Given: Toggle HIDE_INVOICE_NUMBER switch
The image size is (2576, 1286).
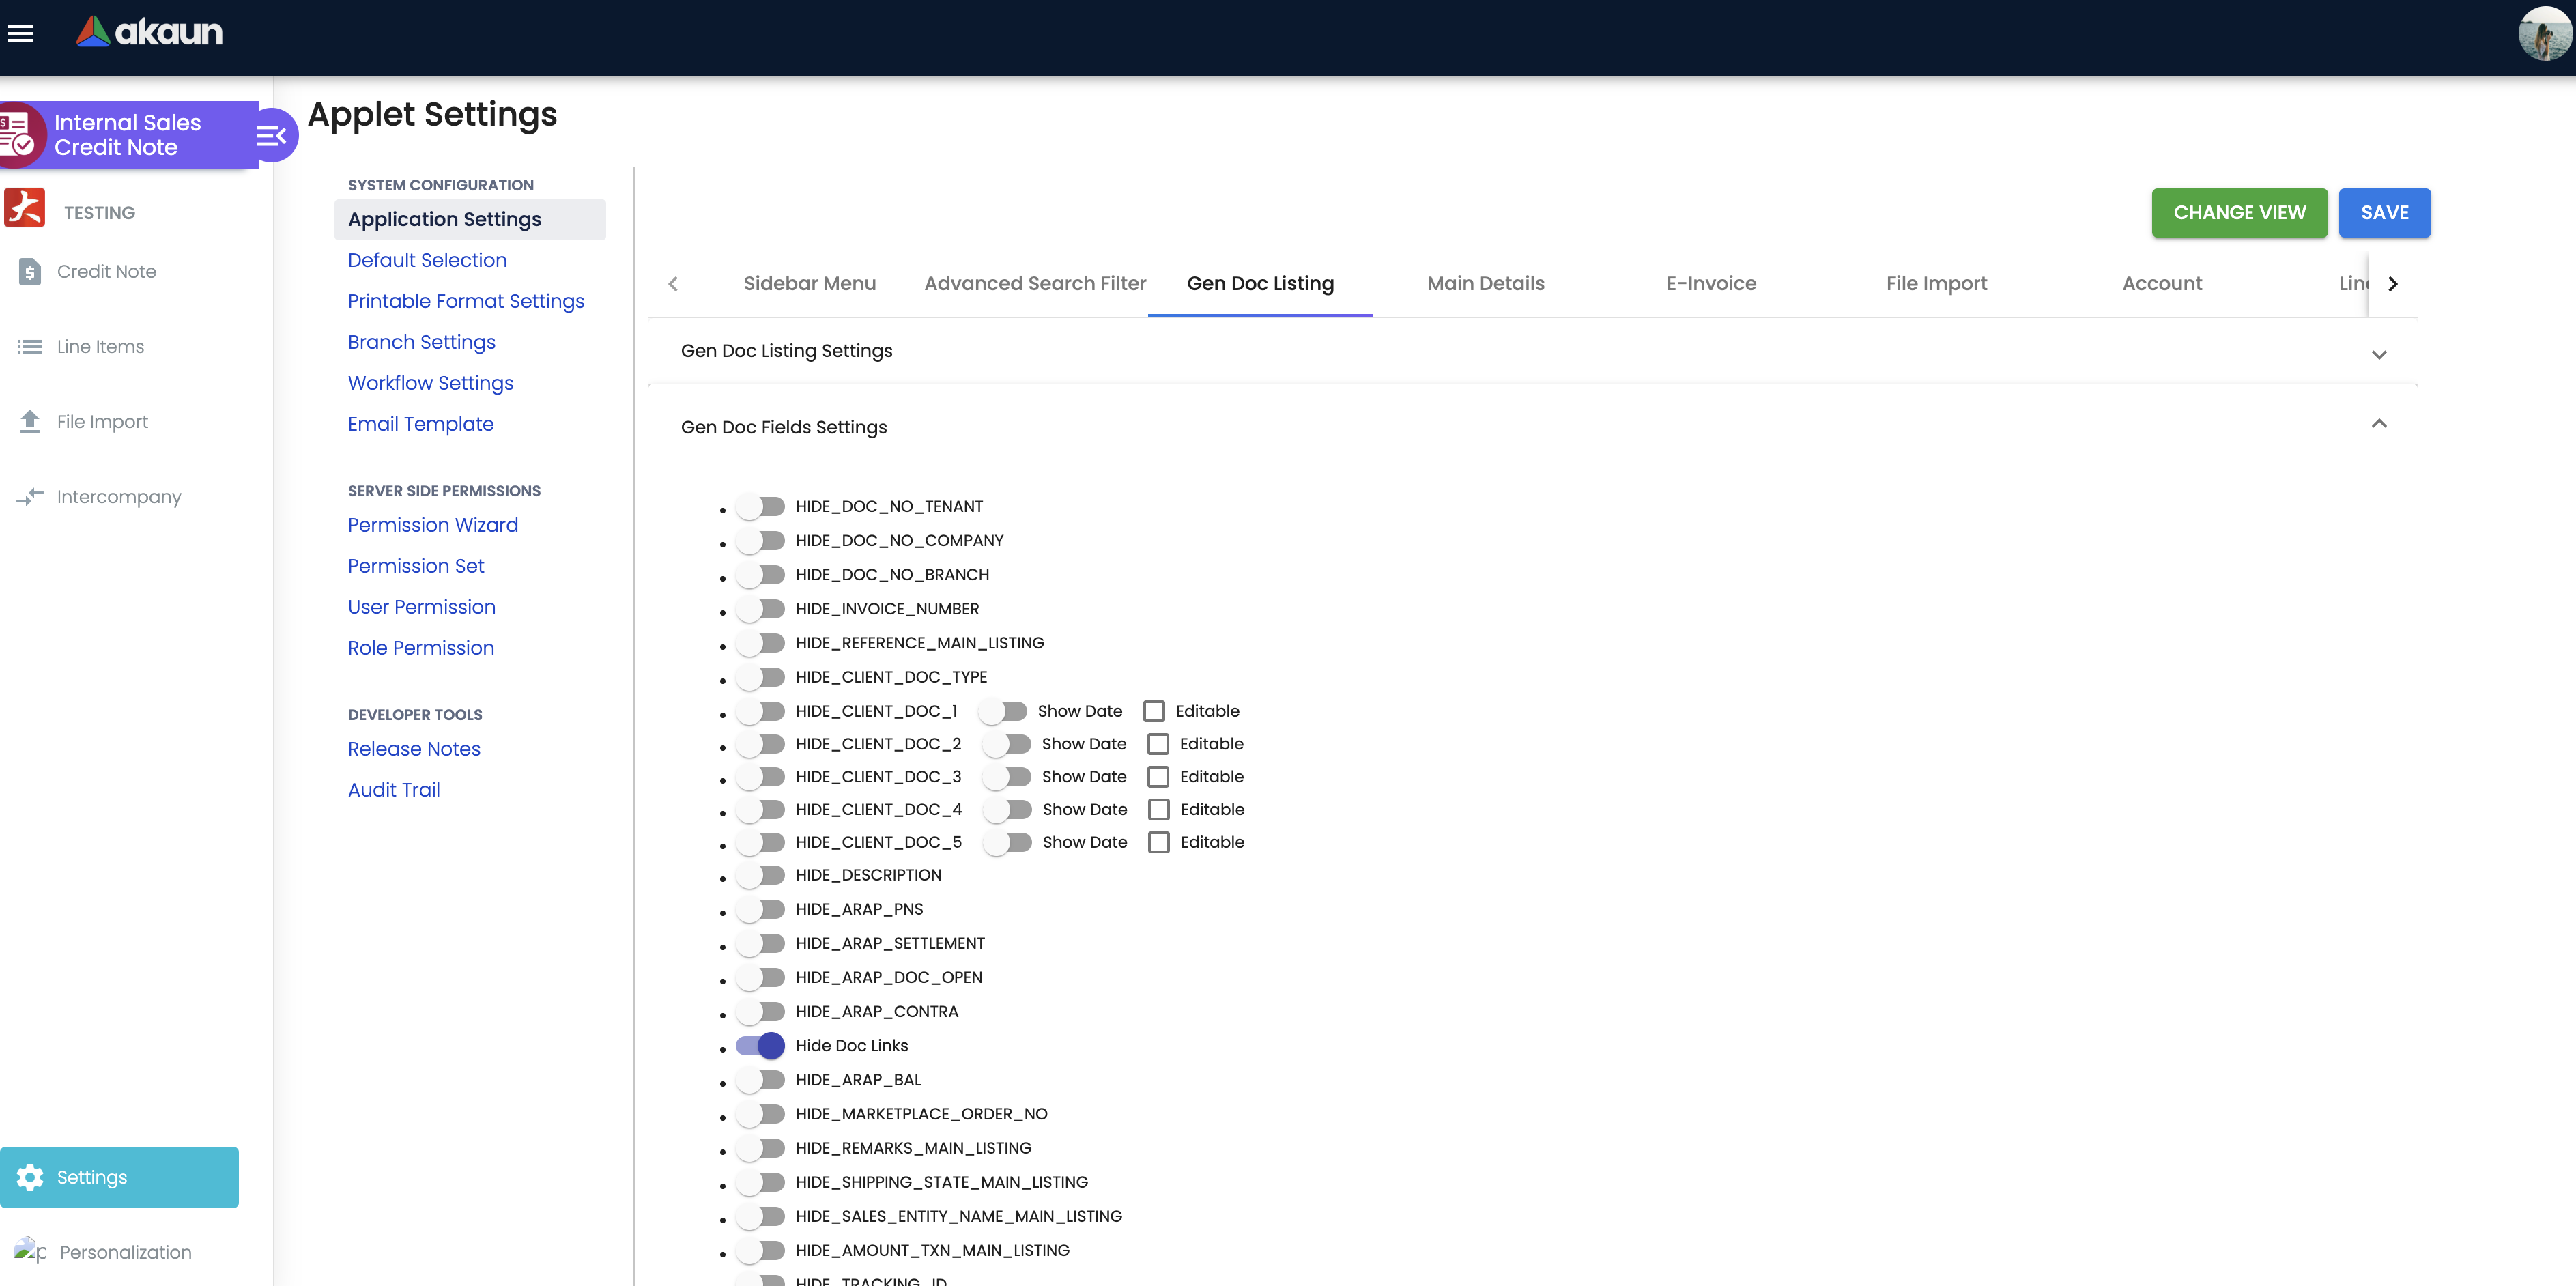Looking at the screenshot, I should point(760,608).
